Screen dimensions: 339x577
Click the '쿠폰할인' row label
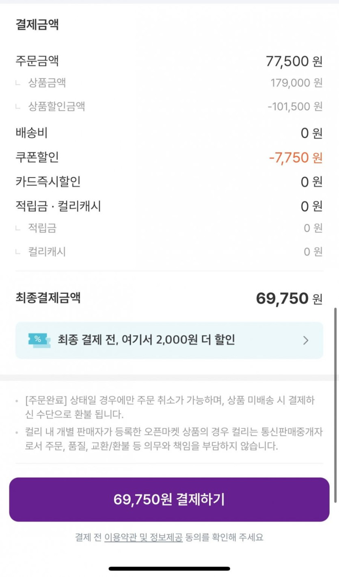37,157
